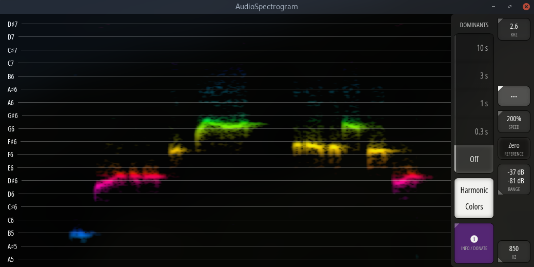The width and height of the screenshot is (534, 267).
Task: Minimize the AudioSpectrogram window
Action: coord(493,7)
